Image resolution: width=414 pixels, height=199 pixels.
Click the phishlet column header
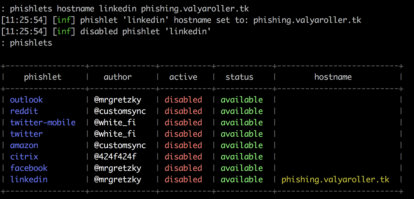(43, 77)
